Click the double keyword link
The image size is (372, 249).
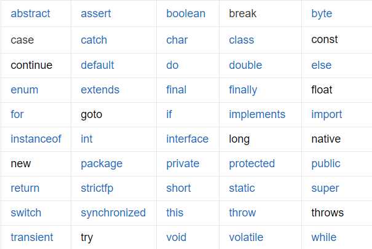[245, 65]
